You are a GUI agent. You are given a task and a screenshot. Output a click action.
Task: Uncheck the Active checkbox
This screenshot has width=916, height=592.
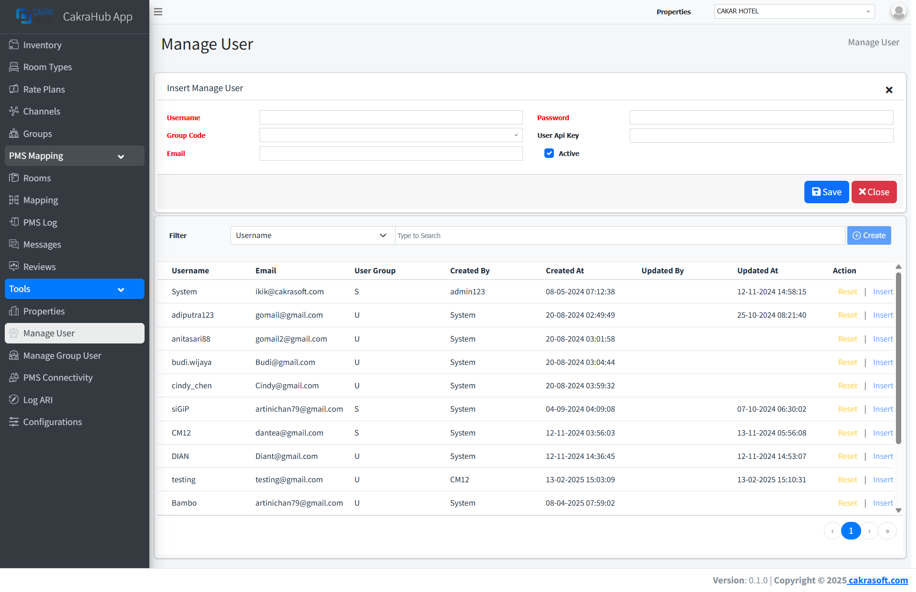click(549, 153)
